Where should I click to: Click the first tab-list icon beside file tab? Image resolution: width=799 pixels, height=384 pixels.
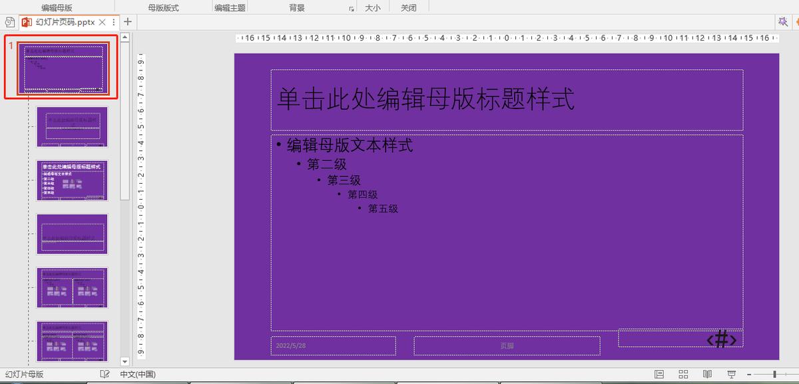10,21
